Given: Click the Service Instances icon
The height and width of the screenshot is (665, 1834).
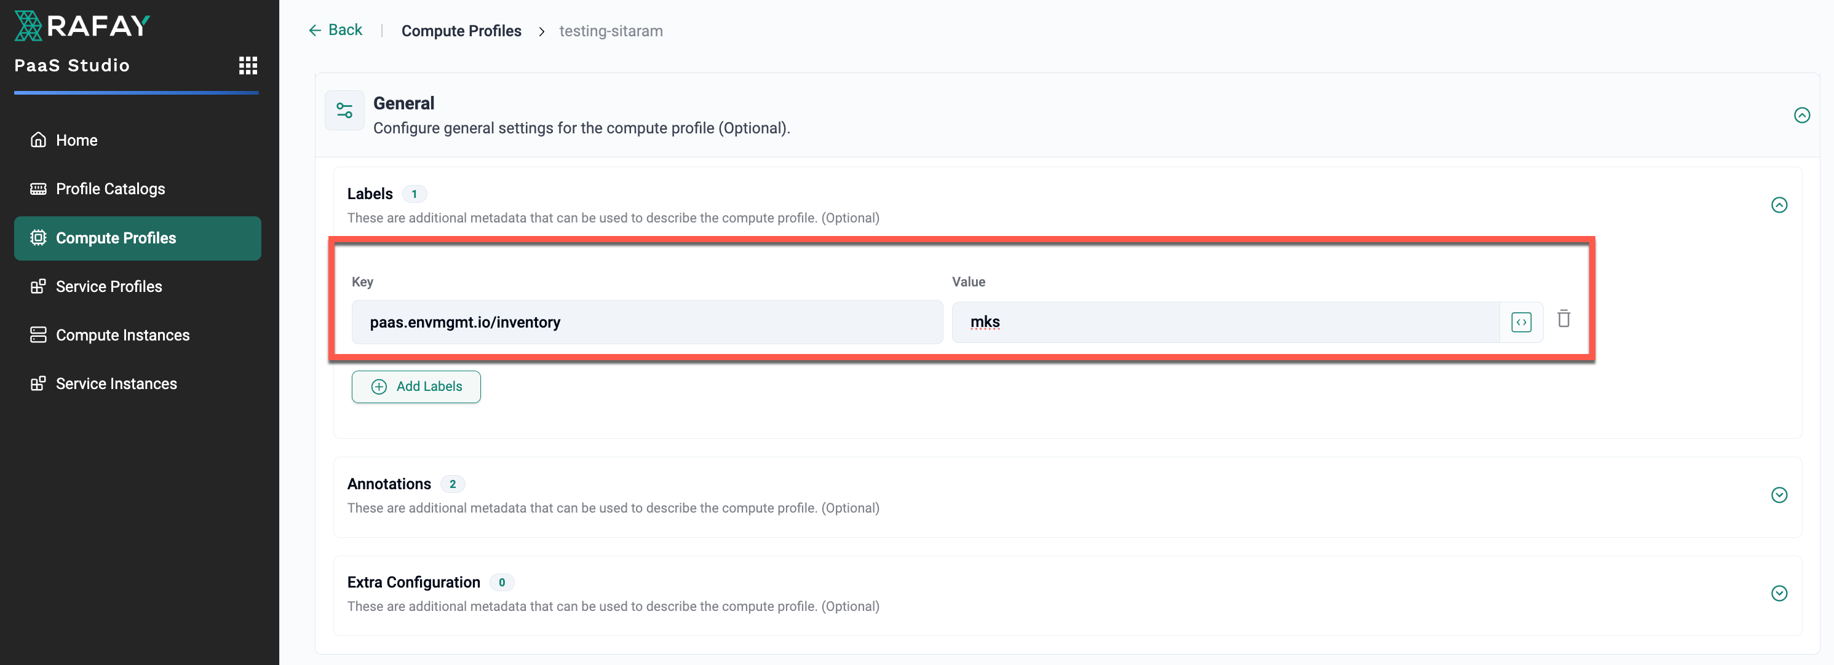Looking at the screenshot, I should pyautogui.click(x=39, y=384).
